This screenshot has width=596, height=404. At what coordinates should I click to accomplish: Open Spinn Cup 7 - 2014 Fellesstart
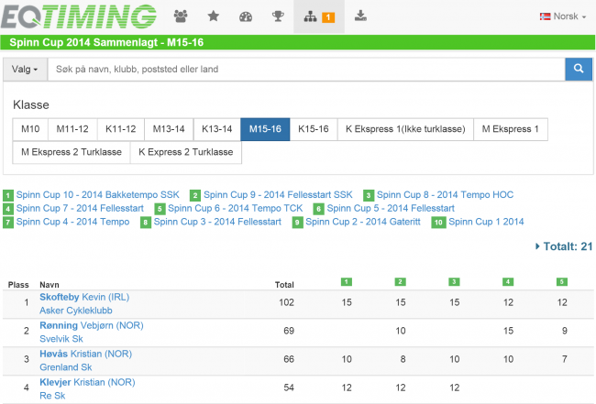pos(80,208)
